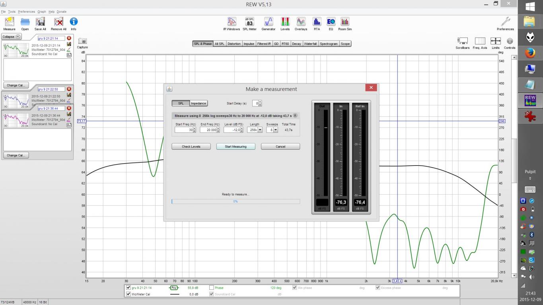The height and width of the screenshot is (305, 543).
Task: Enable the Phase trace checkbox
Action: pos(211,288)
